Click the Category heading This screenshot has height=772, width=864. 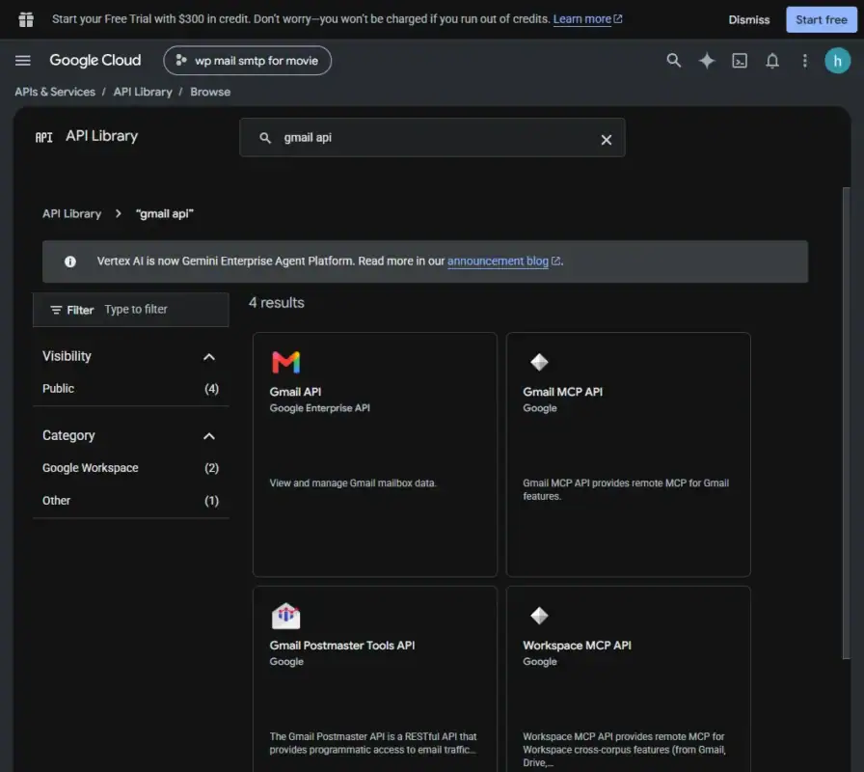(x=68, y=435)
